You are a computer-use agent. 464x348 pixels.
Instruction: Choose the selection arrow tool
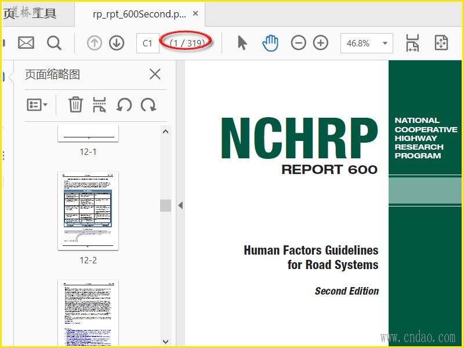click(242, 43)
